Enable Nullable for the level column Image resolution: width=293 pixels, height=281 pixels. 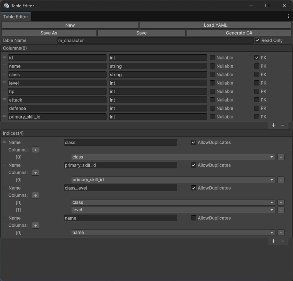pos(212,83)
